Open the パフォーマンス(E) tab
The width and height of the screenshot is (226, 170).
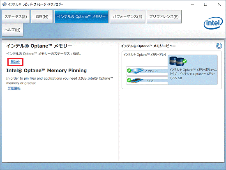click(x=127, y=16)
